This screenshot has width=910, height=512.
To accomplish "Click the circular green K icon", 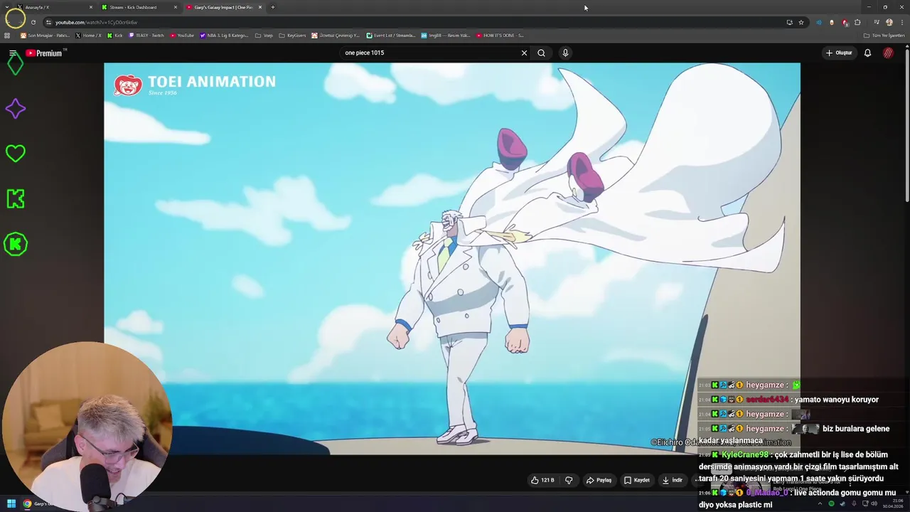I will coord(15,244).
